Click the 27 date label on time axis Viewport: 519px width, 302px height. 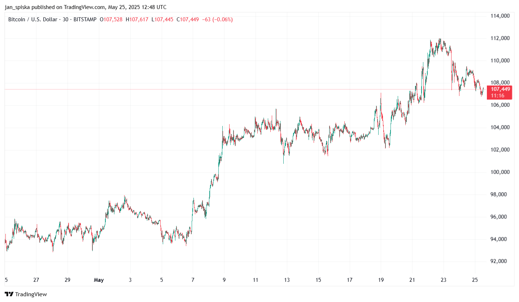coord(36,280)
